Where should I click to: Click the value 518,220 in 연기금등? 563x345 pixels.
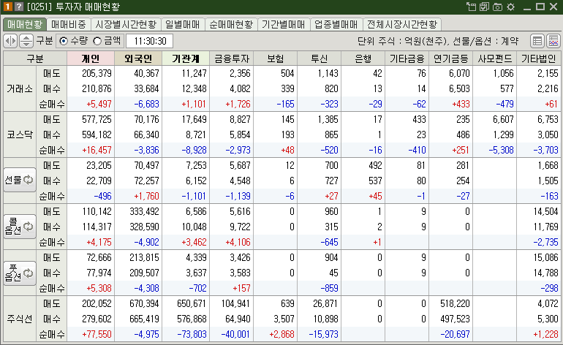pos(455,304)
